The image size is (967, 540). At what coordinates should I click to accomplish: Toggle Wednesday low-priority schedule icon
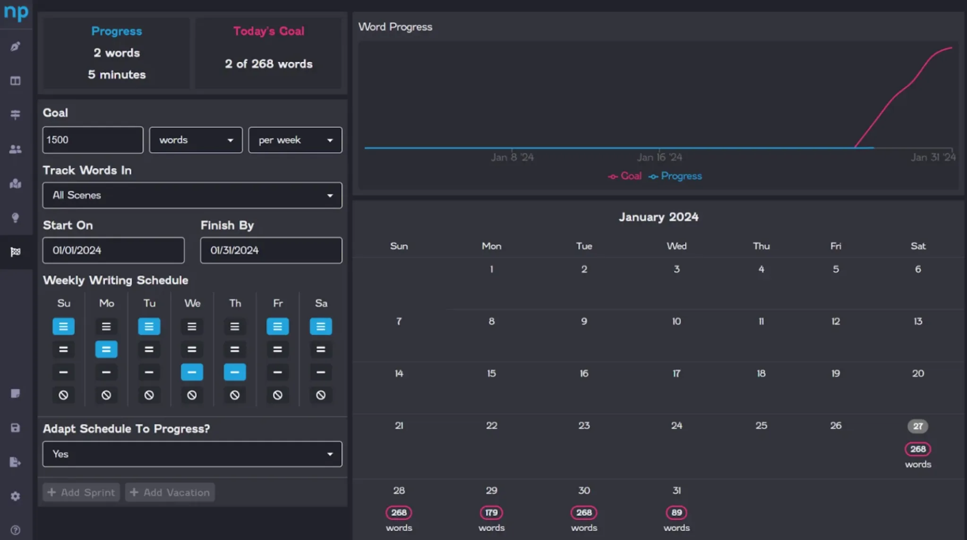coord(192,371)
